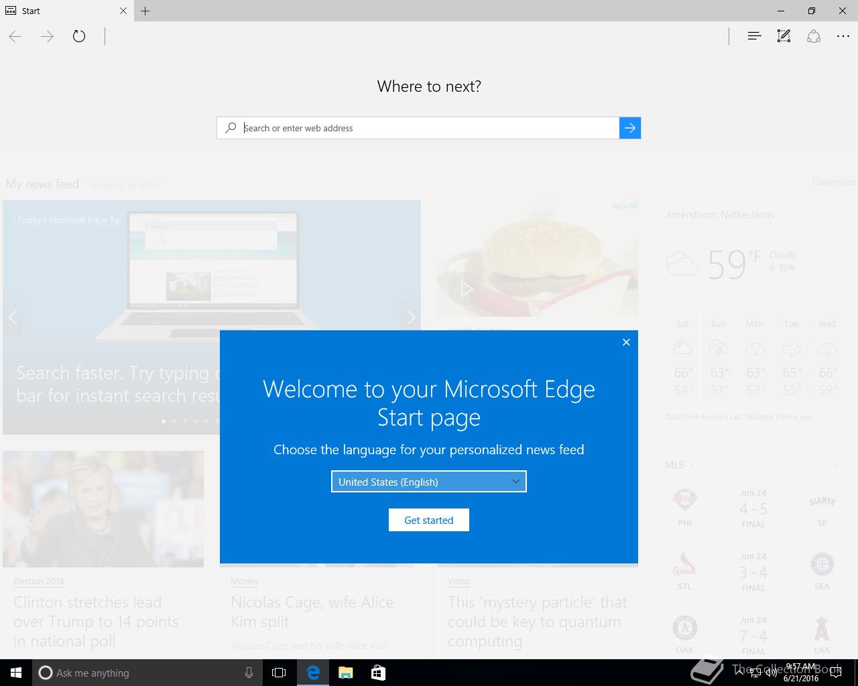Show the next slide in the Edge Tip carousel
858x686 pixels.
tap(411, 318)
